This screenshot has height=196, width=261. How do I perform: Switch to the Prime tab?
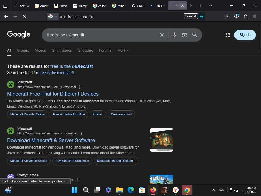coord(61,6)
